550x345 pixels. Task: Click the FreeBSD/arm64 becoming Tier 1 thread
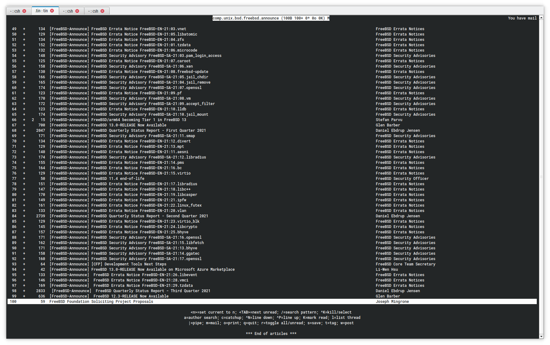click(139, 120)
